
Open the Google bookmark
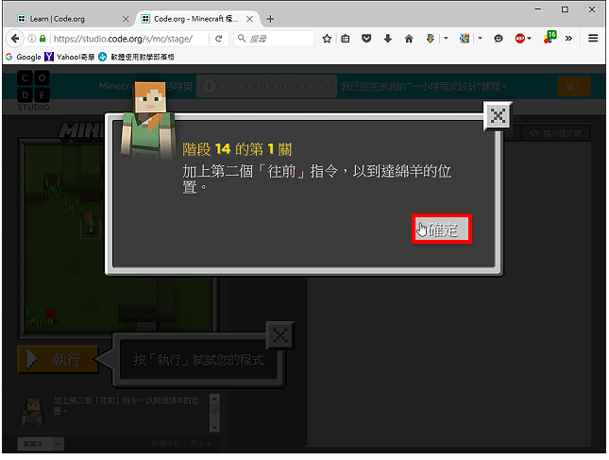click(24, 57)
